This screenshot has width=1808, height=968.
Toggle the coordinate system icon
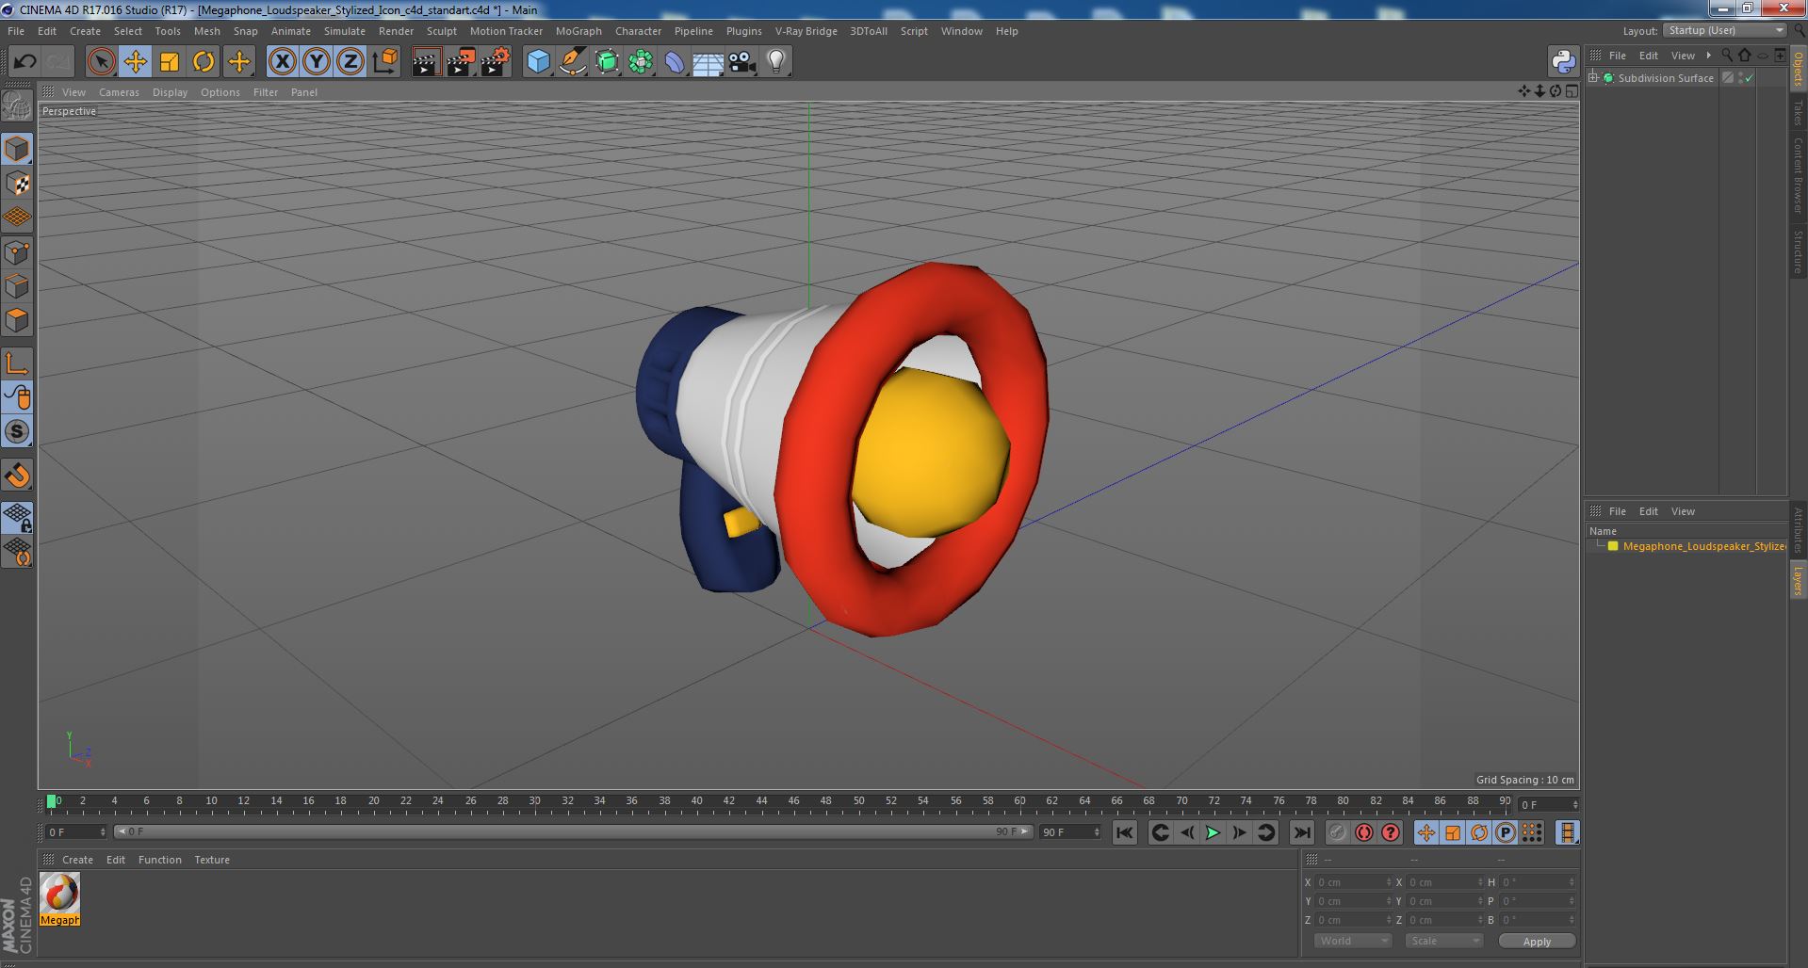click(x=384, y=62)
